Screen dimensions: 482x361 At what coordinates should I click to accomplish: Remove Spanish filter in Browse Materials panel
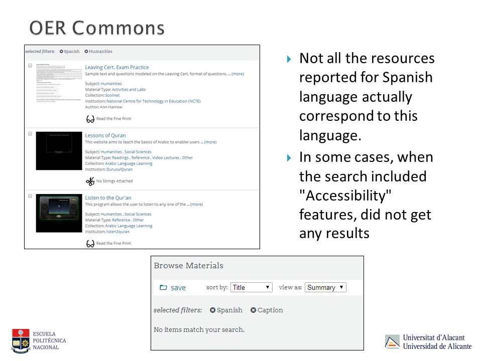pyautogui.click(x=212, y=310)
